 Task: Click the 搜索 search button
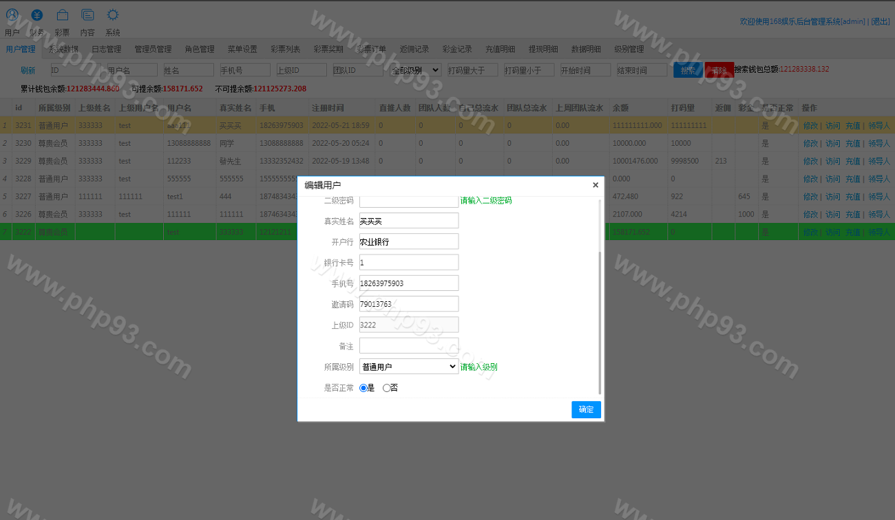tap(687, 70)
